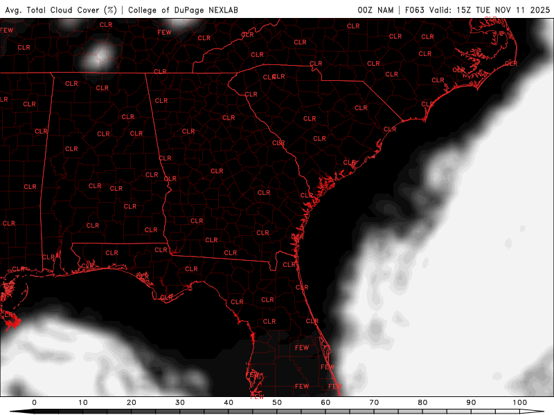Image resolution: width=554 pixels, height=415 pixels.
Task: Click the 30 value on the color scale
Action: click(x=180, y=403)
